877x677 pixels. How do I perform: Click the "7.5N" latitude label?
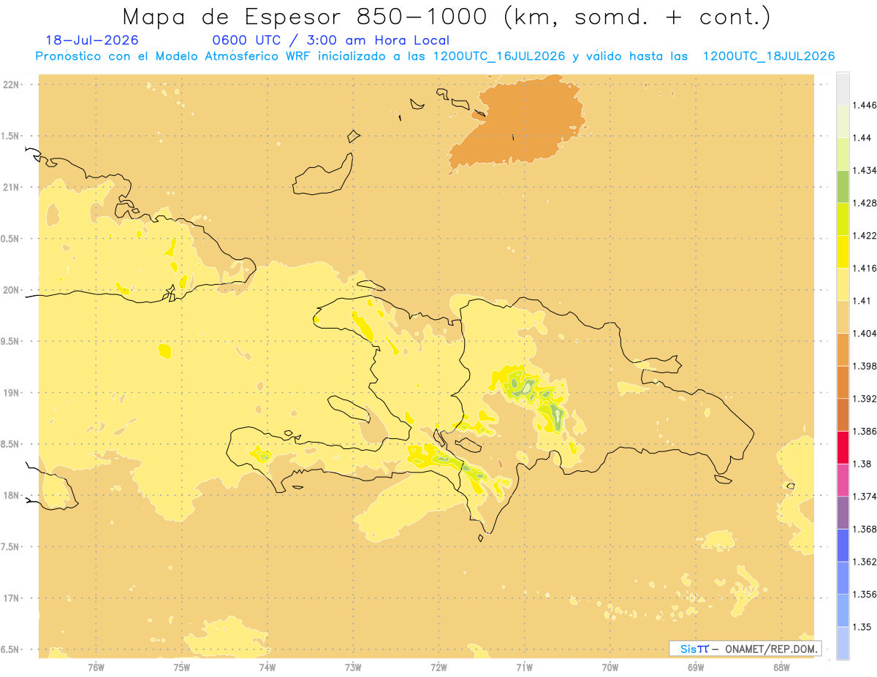[11, 547]
